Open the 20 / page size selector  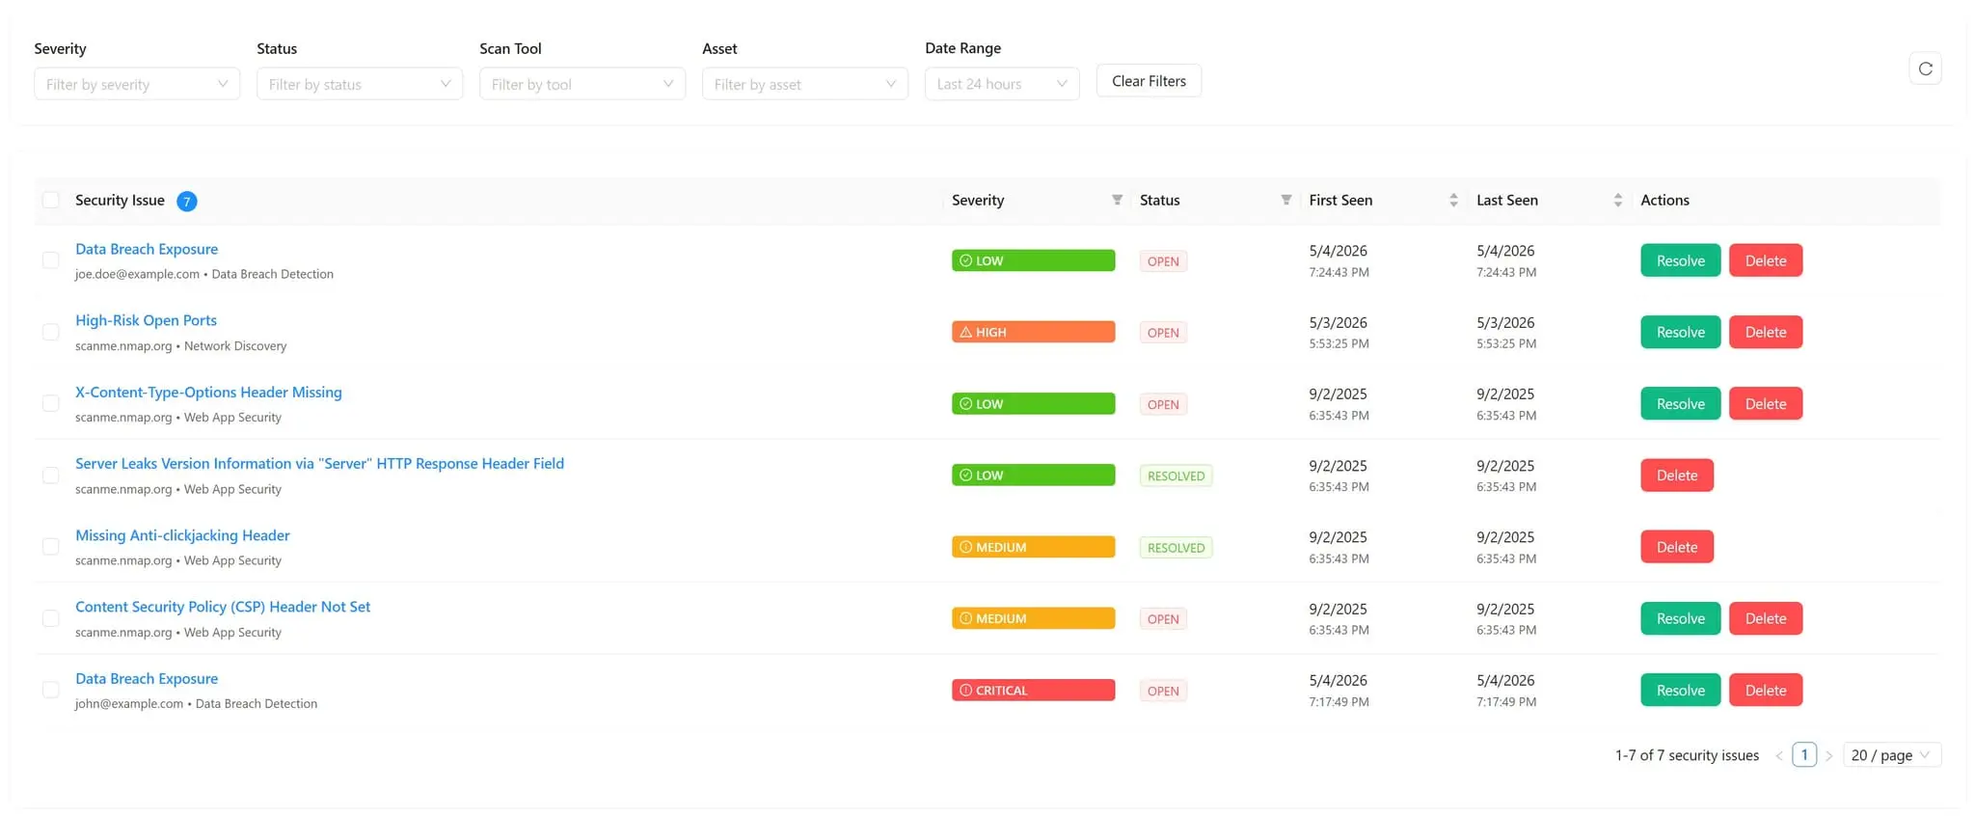[1891, 755]
